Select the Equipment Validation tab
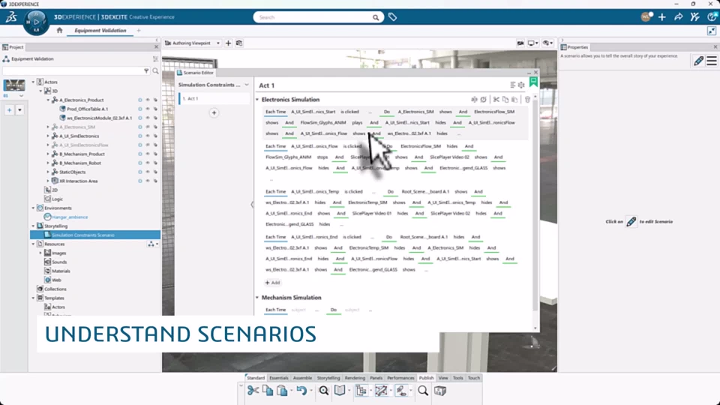 [x=100, y=30]
